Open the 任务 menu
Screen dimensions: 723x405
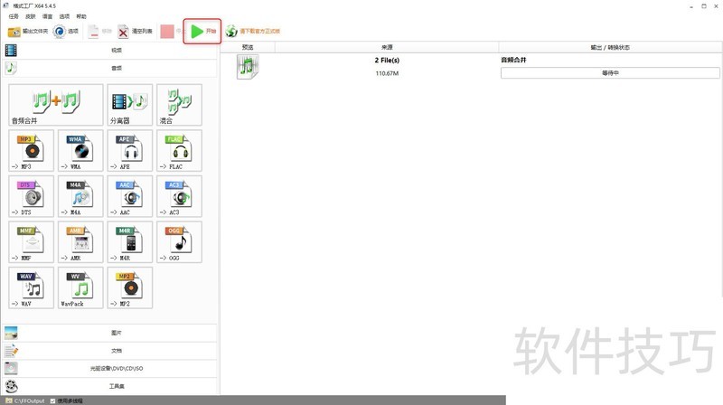[14, 16]
